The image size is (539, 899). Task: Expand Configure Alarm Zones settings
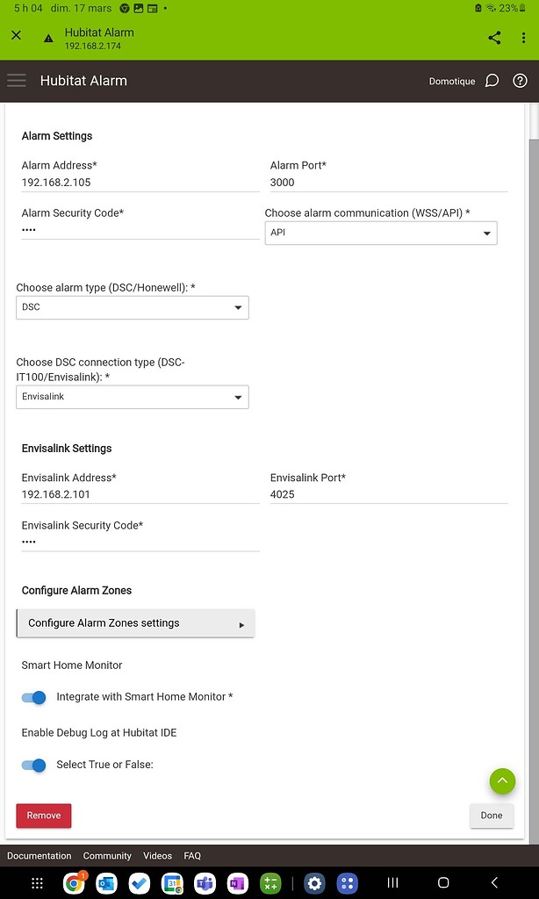pos(135,622)
